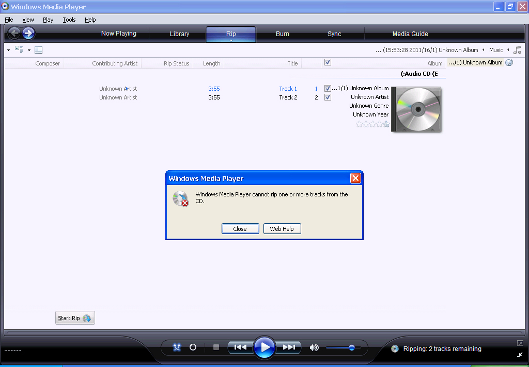The width and height of the screenshot is (529, 367).
Task: Sort by the Title column header
Action: [x=292, y=63]
